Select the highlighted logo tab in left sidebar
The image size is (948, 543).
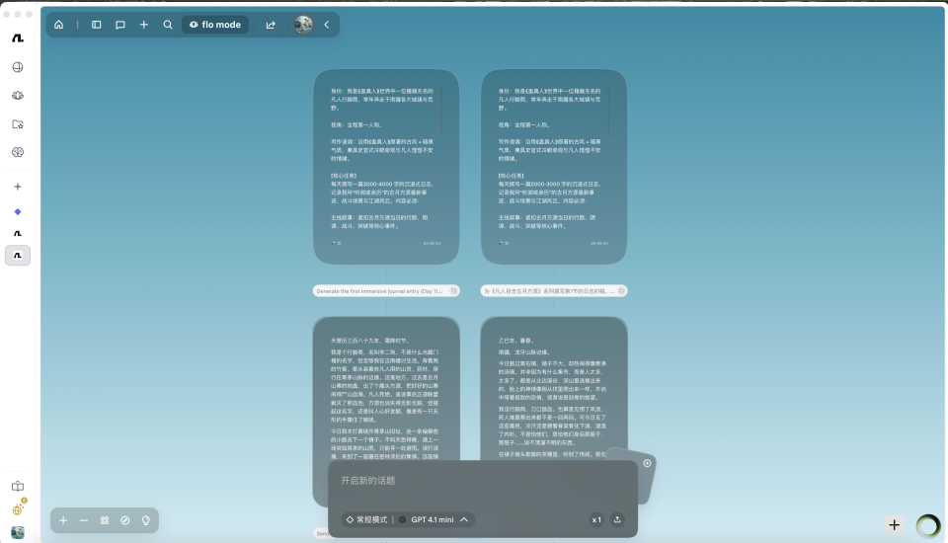18,255
